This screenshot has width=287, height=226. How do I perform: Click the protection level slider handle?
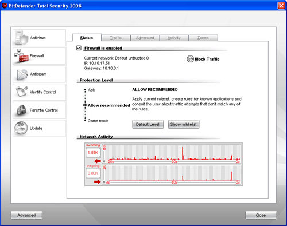click(x=85, y=105)
